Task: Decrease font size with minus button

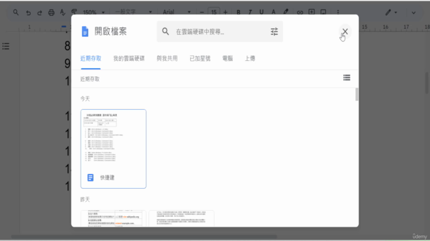Action: click(202, 12)
